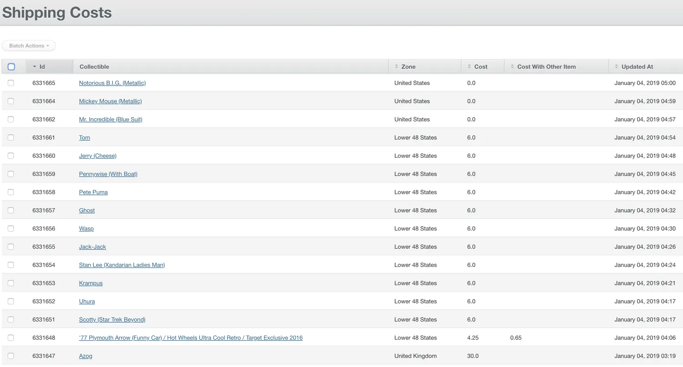
Task: Click the Pennywise (With Boat) link
Action: tap(108, 174)
